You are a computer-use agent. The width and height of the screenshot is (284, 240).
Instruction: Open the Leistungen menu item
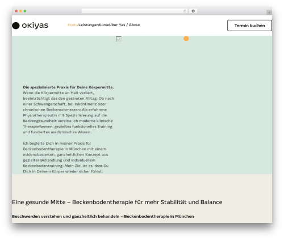pyautogui.click(x=89, y=25)
